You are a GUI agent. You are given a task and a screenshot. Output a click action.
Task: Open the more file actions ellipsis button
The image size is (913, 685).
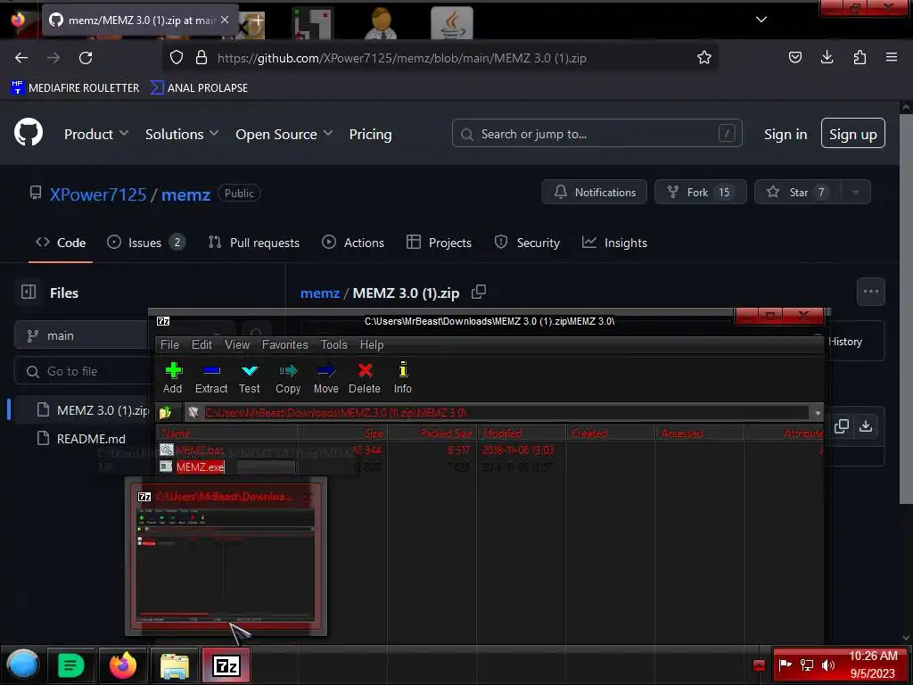click(870, 292)
